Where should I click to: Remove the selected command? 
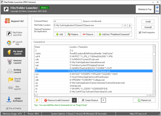click(88, 34)
